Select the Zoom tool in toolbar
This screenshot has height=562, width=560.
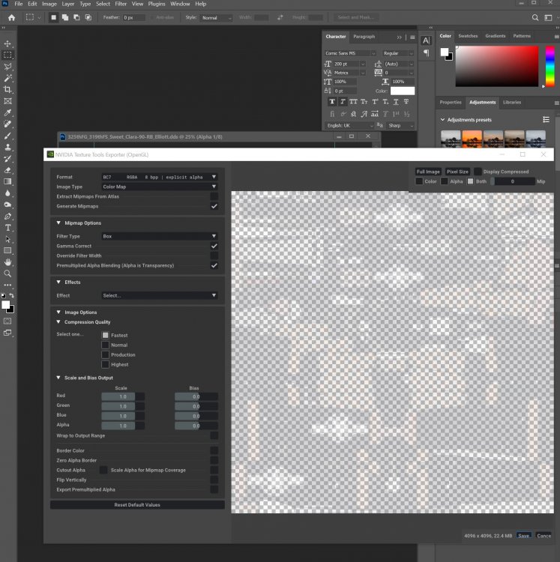point(8,274)
